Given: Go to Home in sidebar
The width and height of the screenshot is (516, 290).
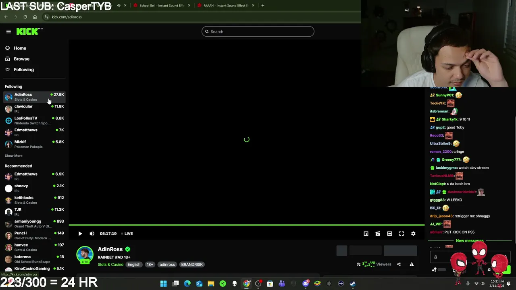Looking at the screenshot, I should point(15,48).
